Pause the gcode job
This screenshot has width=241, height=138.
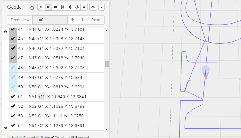(48, 7)
